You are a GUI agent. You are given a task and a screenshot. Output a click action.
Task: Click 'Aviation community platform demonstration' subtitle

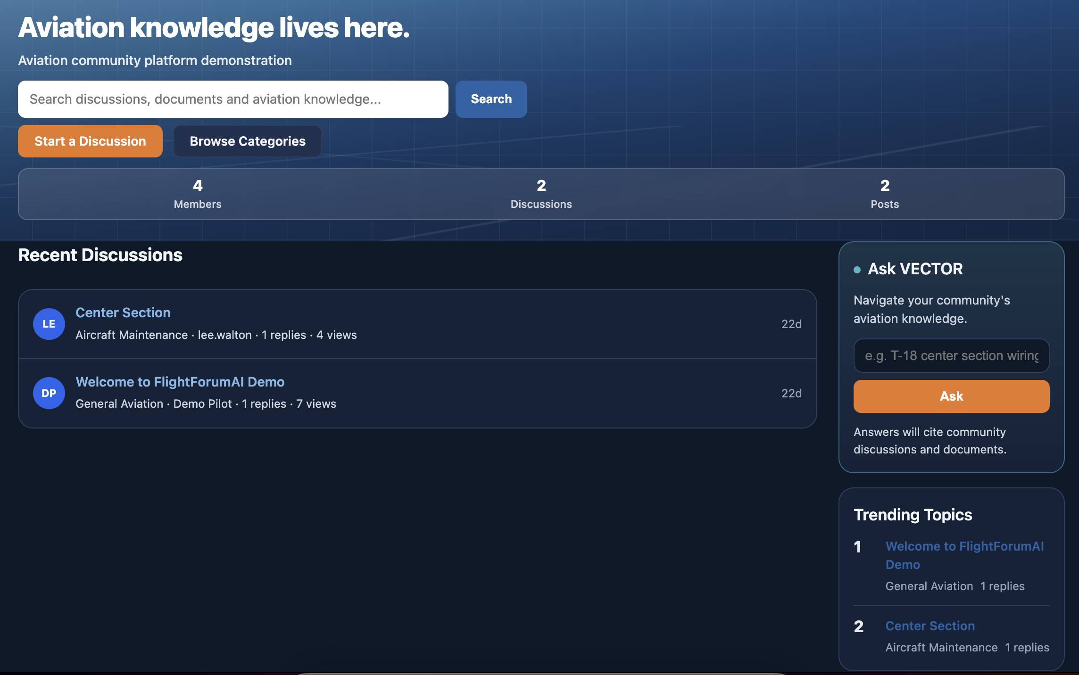[155, 61]
